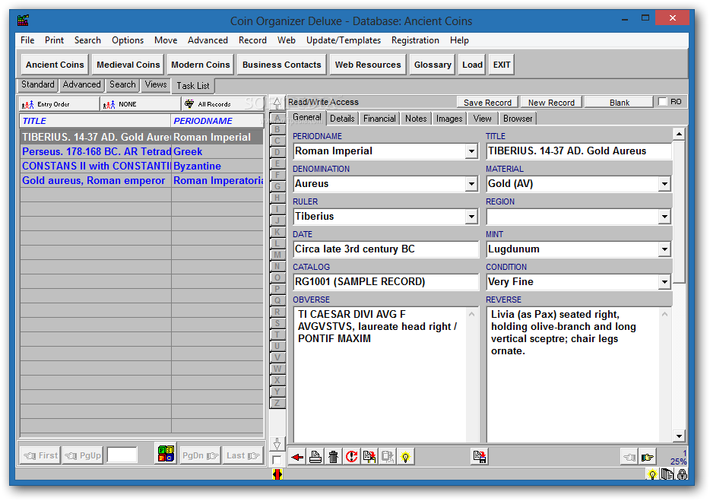Jump to letter M in alphabet index
This screenshot has width=710, height=501.
click(277, 255)
